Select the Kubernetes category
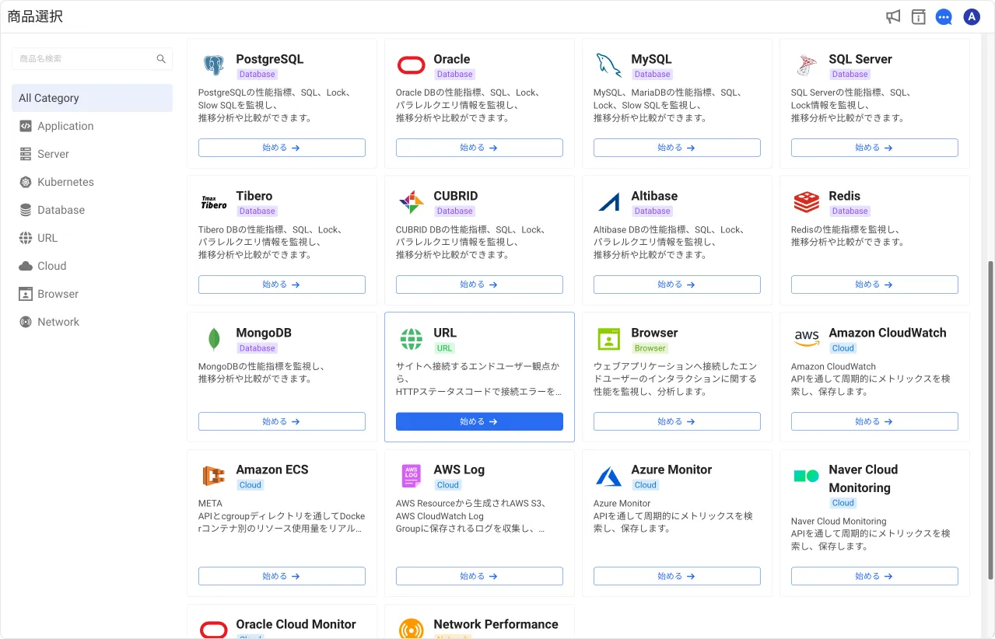 (x=92, y=182)
